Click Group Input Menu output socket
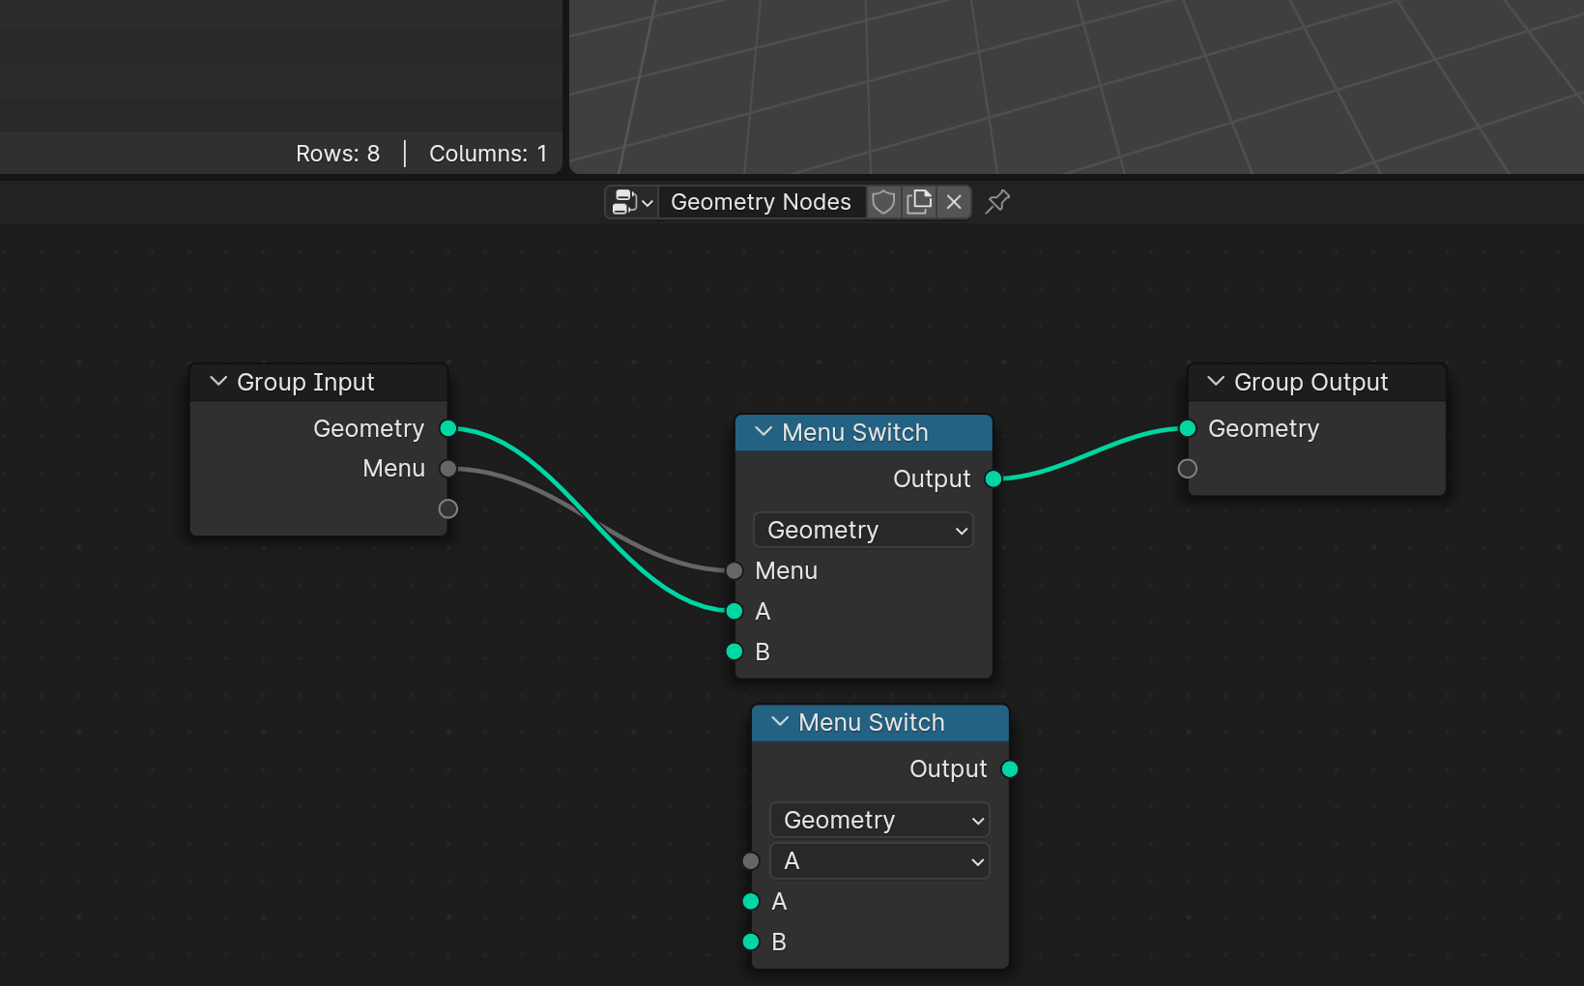The image size is (1584, 986). 448,469
